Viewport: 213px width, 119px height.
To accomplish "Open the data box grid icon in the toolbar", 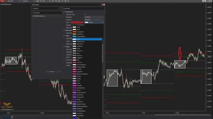I will point(65,1).
